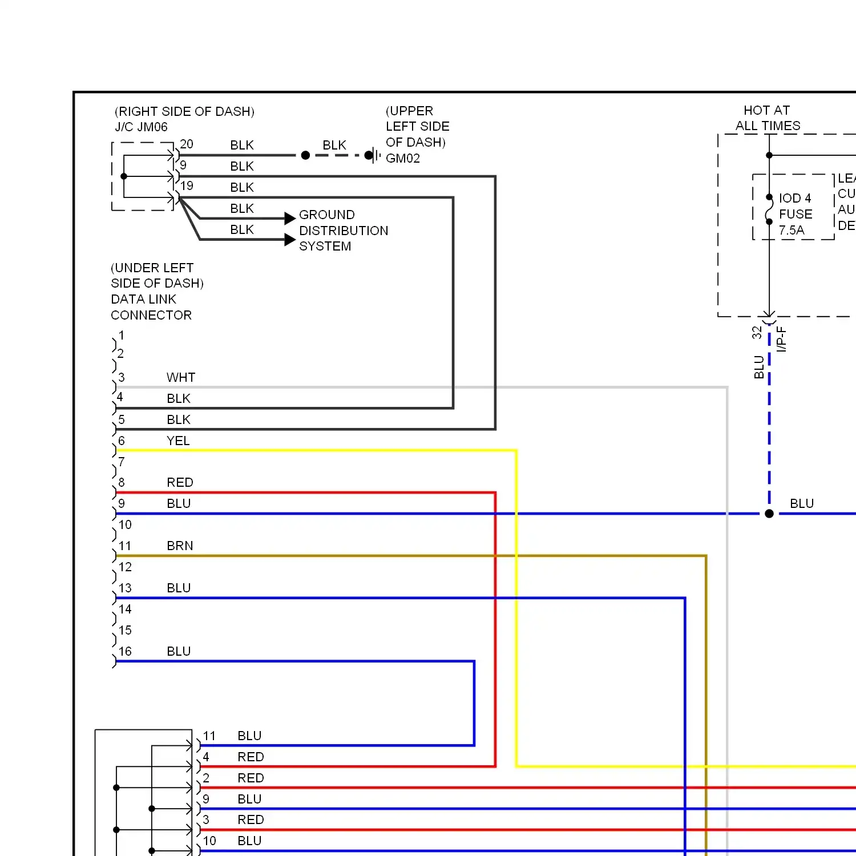
Task: Click pin number 19 on J/C JM06
Action: 187,186
